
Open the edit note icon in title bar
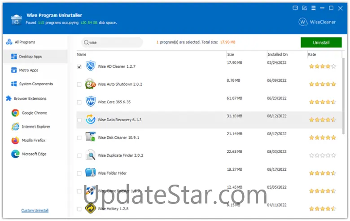(304, 8)
